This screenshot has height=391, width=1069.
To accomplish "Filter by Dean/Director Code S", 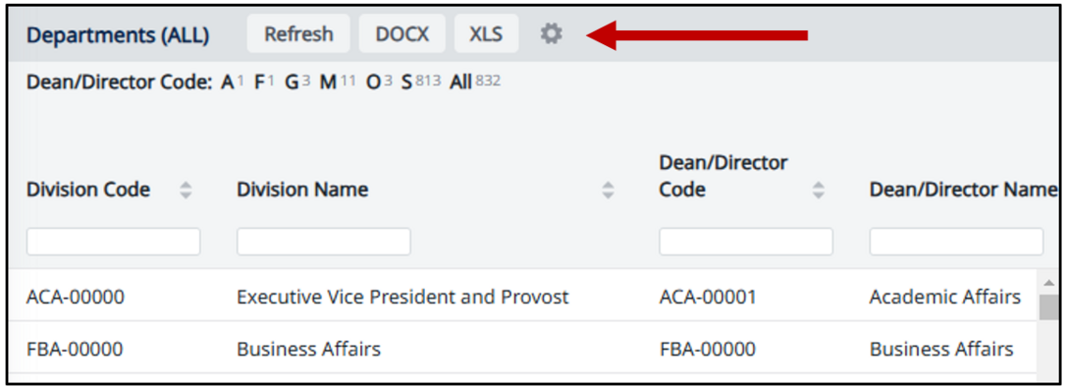I will point(407,83).
